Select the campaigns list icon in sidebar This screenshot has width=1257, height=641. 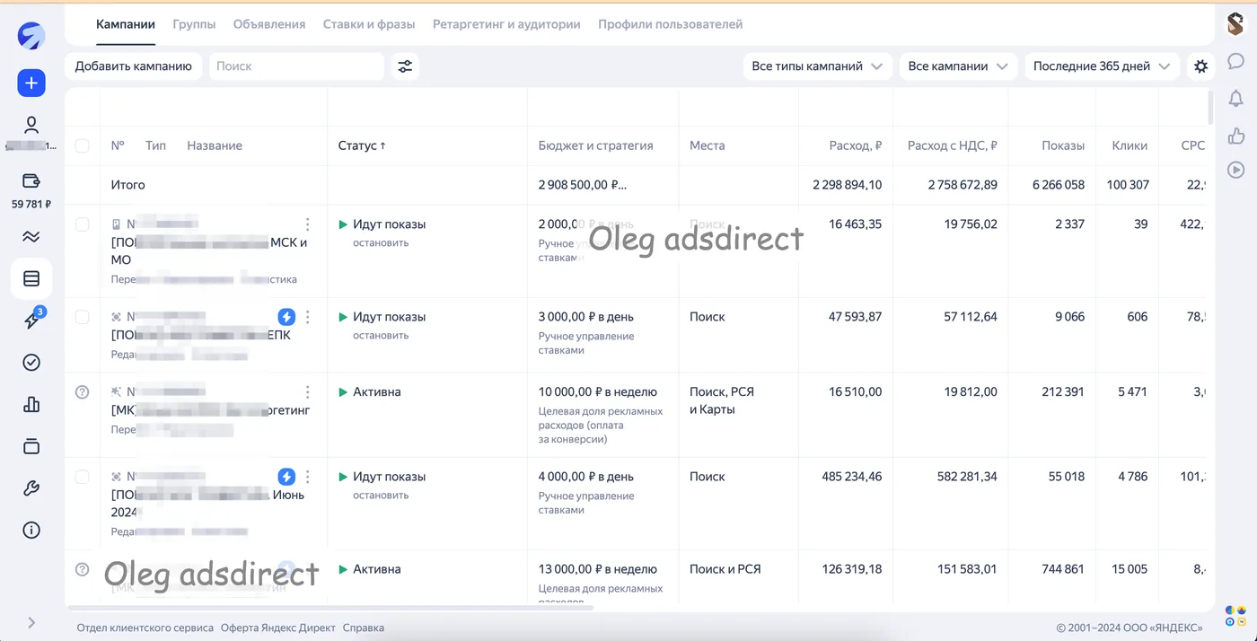[x=31, y=279]
